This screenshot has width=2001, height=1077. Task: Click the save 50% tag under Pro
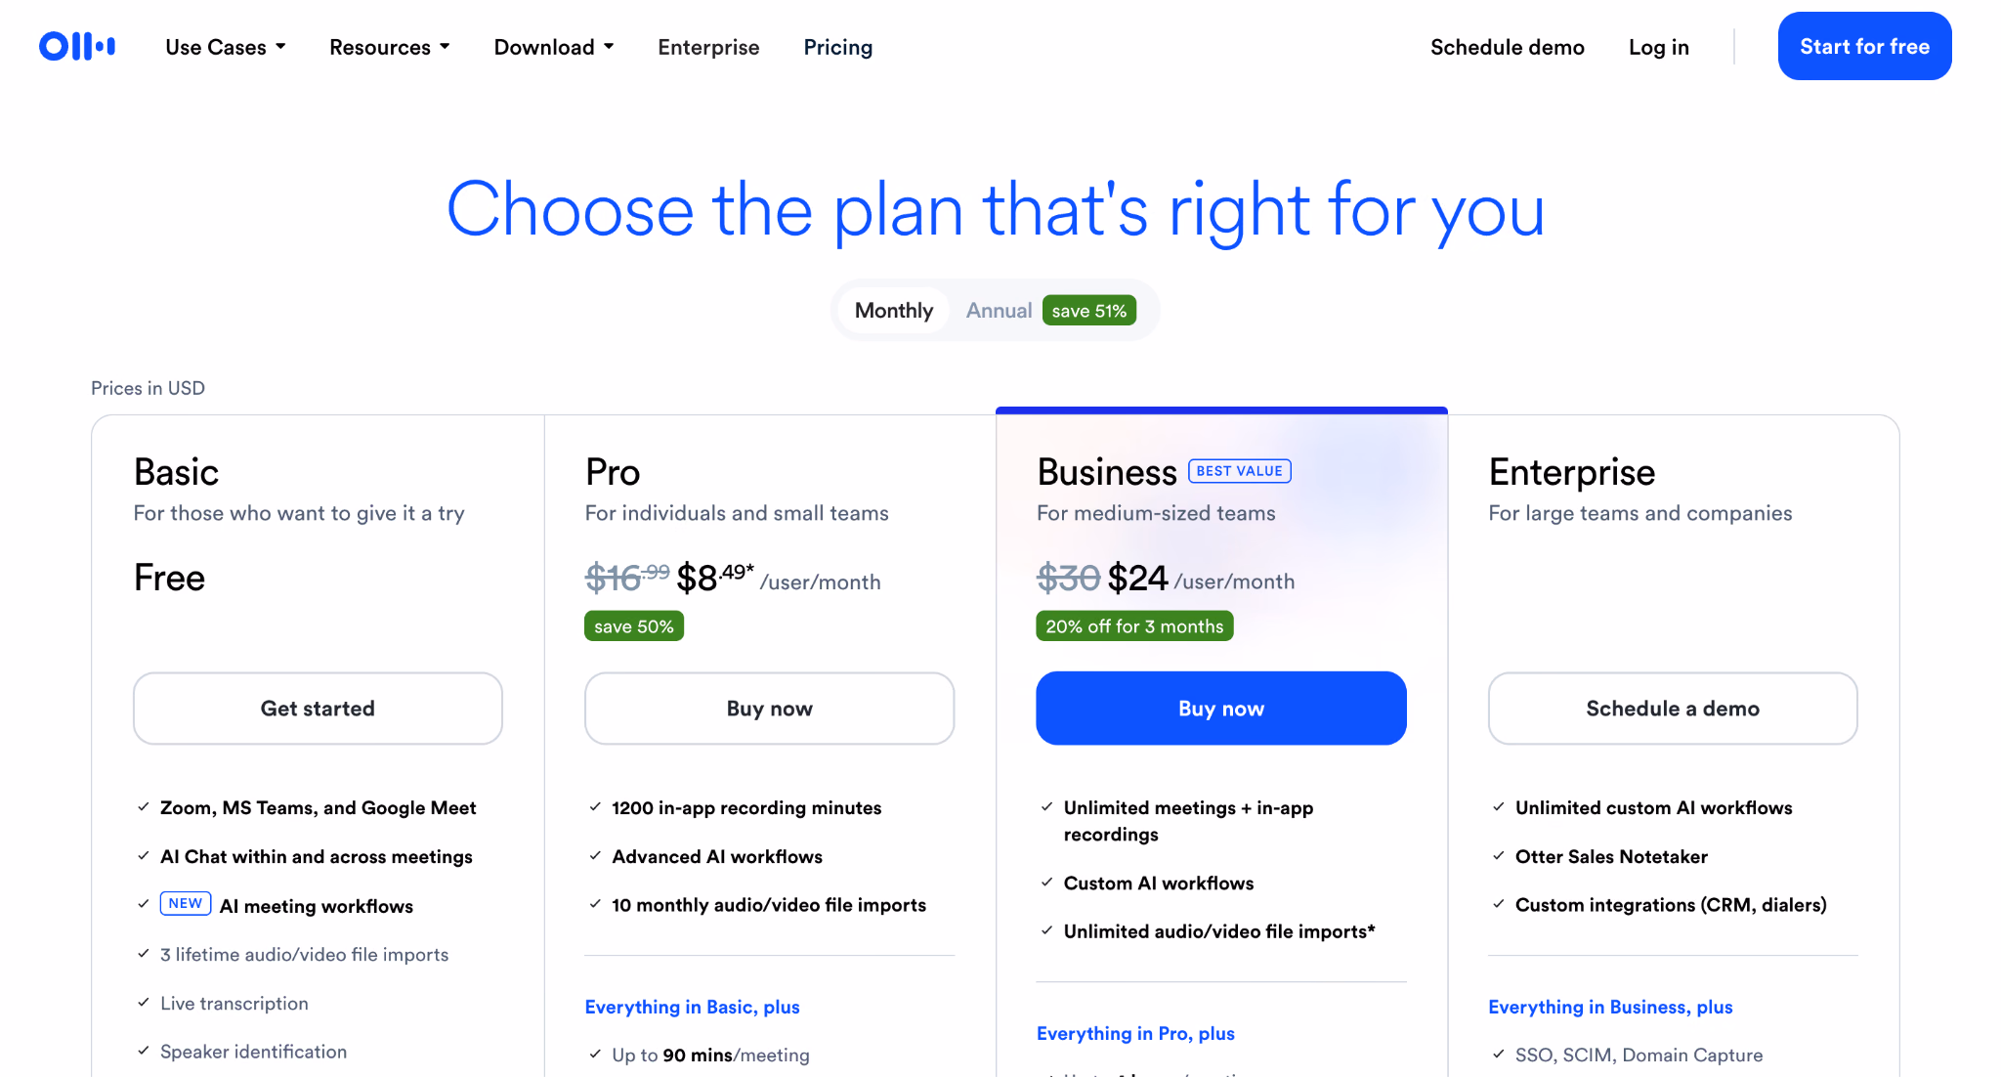[x=634, y=626]
